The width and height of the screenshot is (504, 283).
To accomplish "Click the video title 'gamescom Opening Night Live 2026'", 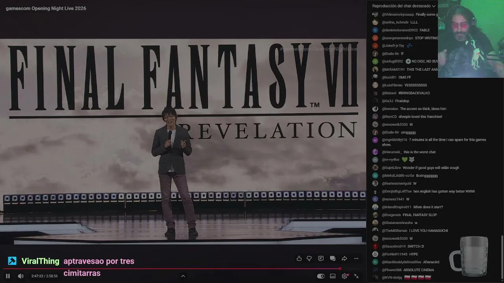I will click(46, 8).
